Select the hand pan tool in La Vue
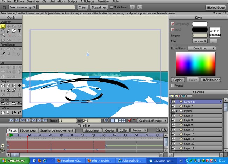 coord(3,113)
